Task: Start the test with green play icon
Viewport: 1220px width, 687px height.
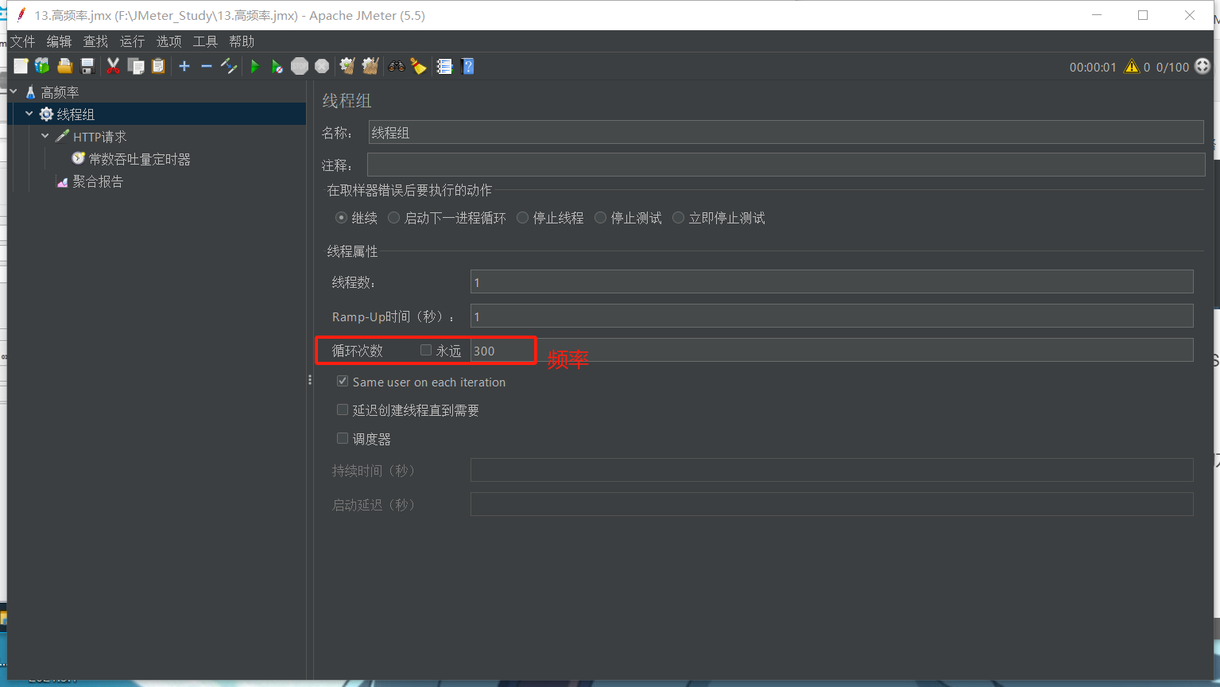Action: (255, 66)
